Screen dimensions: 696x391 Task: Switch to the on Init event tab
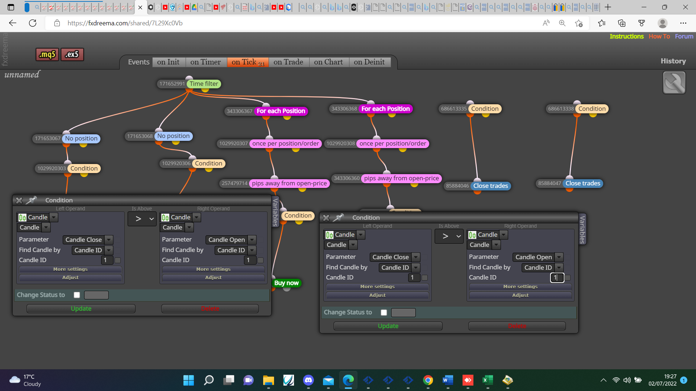tap(168, 62)
